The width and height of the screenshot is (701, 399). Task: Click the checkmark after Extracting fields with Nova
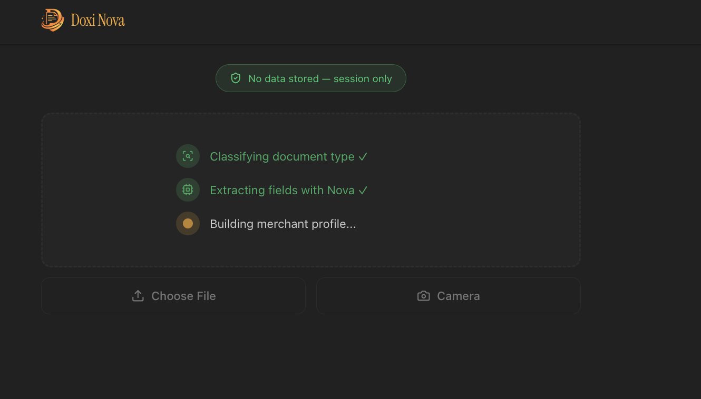click(363, 190)
